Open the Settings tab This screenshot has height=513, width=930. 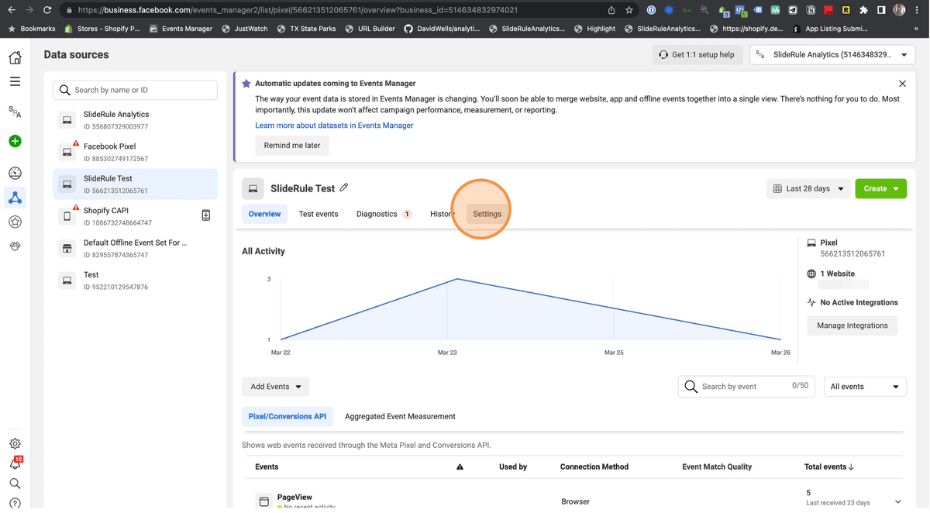pyautogui.click(x=487, y=214)
